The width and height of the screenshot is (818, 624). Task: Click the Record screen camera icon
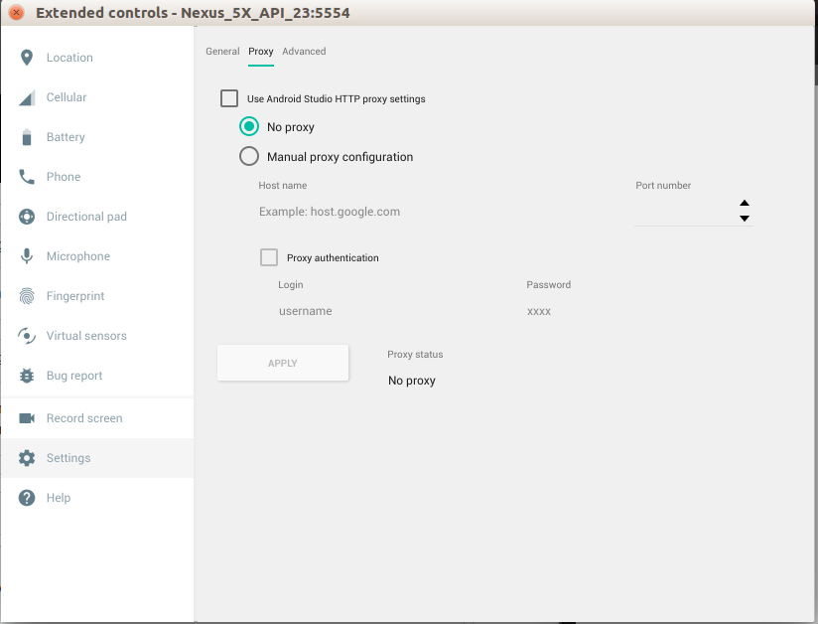tap(27, 418)
